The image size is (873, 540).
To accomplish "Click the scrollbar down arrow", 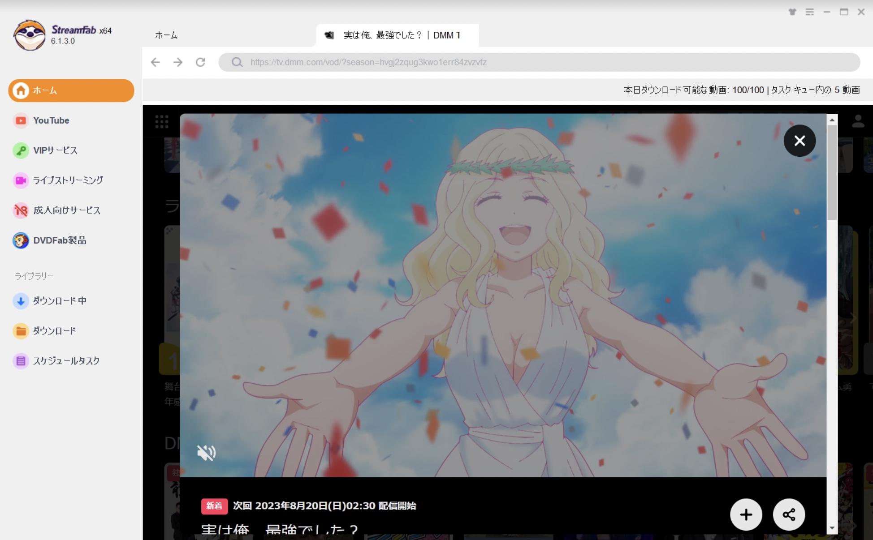I will (x=832, y=528).
